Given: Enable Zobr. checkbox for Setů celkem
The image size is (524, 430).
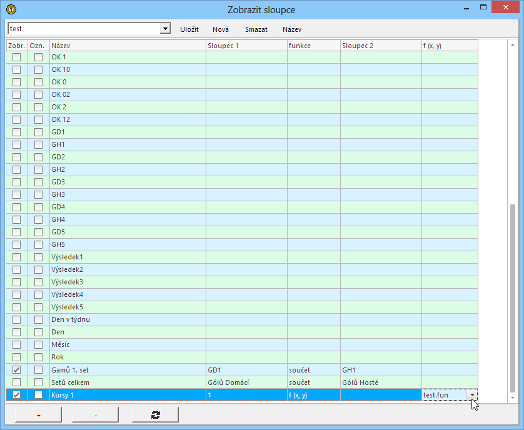Looking at the screenshot, I should [17, 382].
